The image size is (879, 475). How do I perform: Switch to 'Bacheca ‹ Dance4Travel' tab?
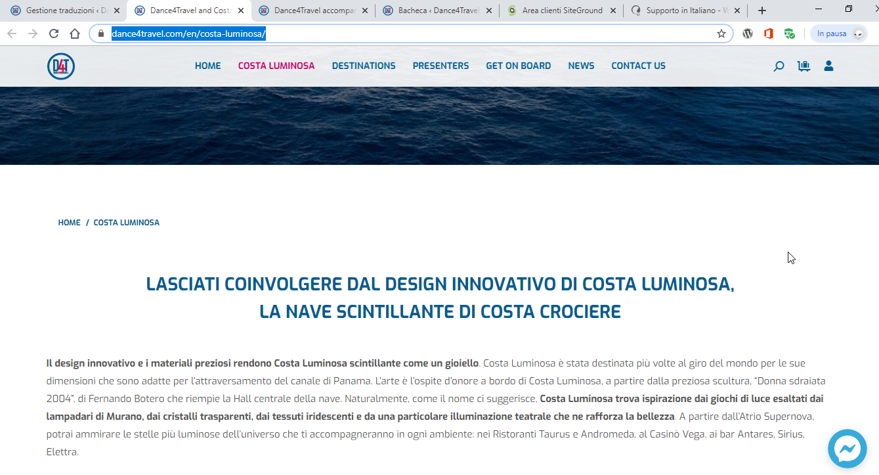pyautogui.click(x=438, y=11)
